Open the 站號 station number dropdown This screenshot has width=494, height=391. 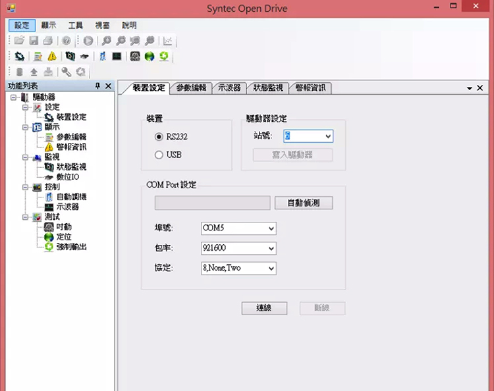(x=328, y=136)
